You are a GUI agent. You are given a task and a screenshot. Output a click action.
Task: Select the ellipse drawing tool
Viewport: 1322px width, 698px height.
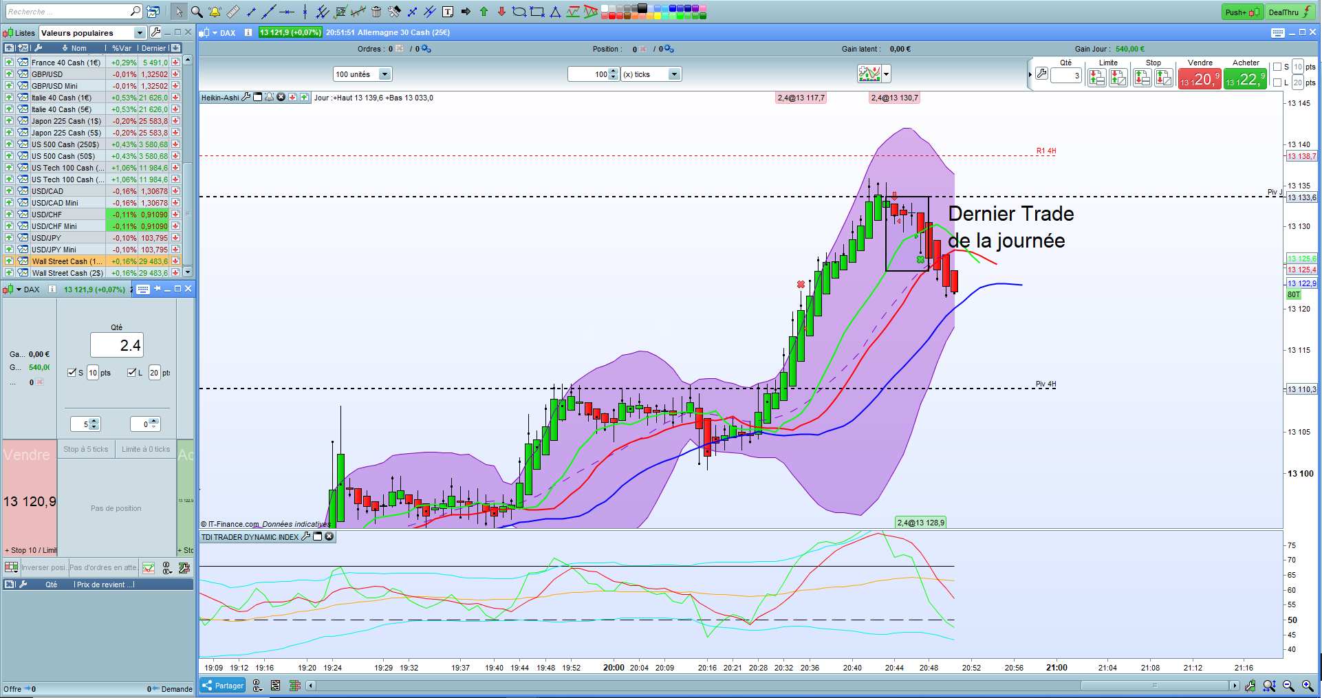pos(519,12)
